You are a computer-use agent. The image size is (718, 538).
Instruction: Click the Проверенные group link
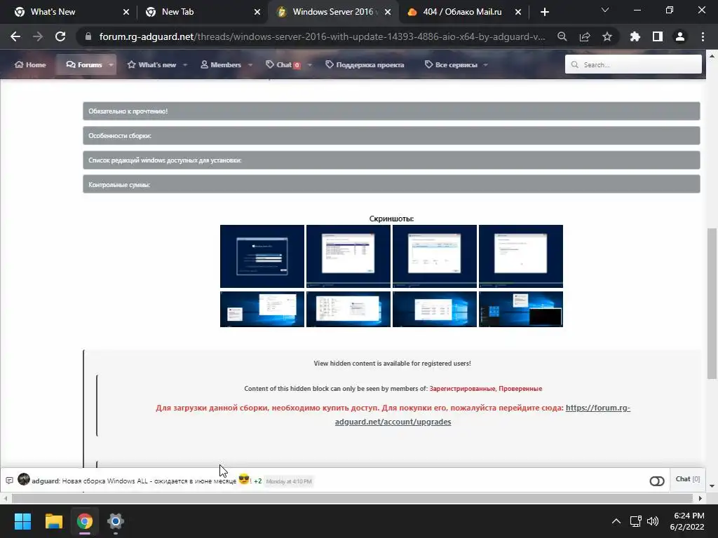(x=520, y=388)
